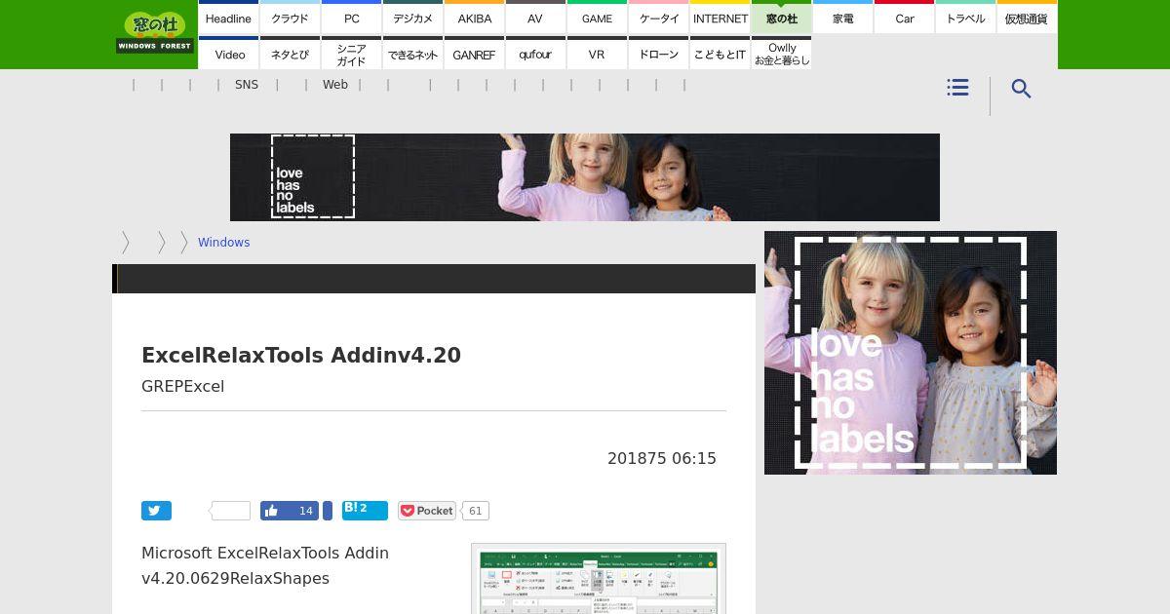The width and height of the screenshot is (1170, 614).
Task: Select the highlighted 窓の杜 tab
Action: [x=781, y=19]
